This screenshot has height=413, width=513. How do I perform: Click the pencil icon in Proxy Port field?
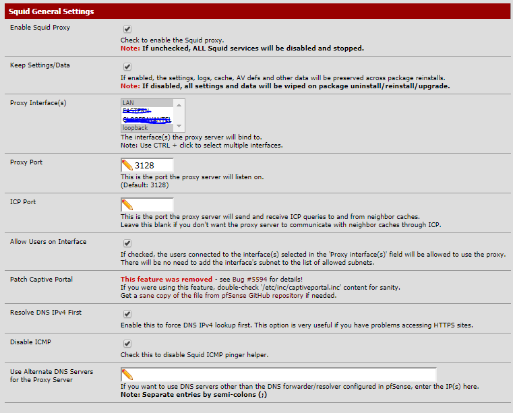127,166
